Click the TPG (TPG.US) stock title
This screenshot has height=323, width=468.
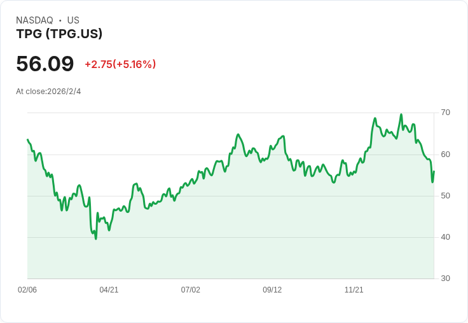(59, 34)
